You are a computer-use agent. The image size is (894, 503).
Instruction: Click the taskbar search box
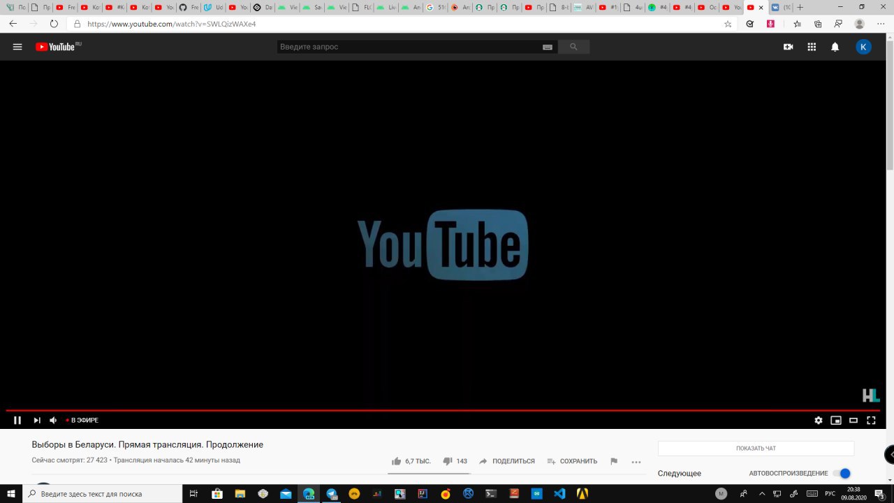tap(102, 494)
